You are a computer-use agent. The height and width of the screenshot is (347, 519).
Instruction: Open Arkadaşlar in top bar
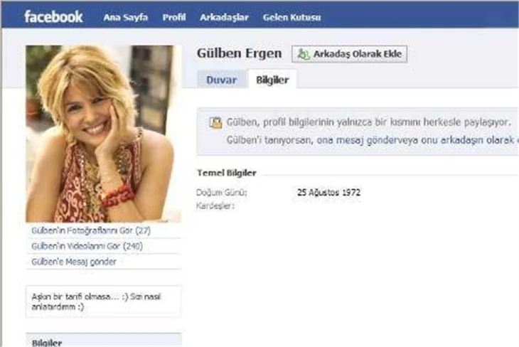[x=224, y=17]
